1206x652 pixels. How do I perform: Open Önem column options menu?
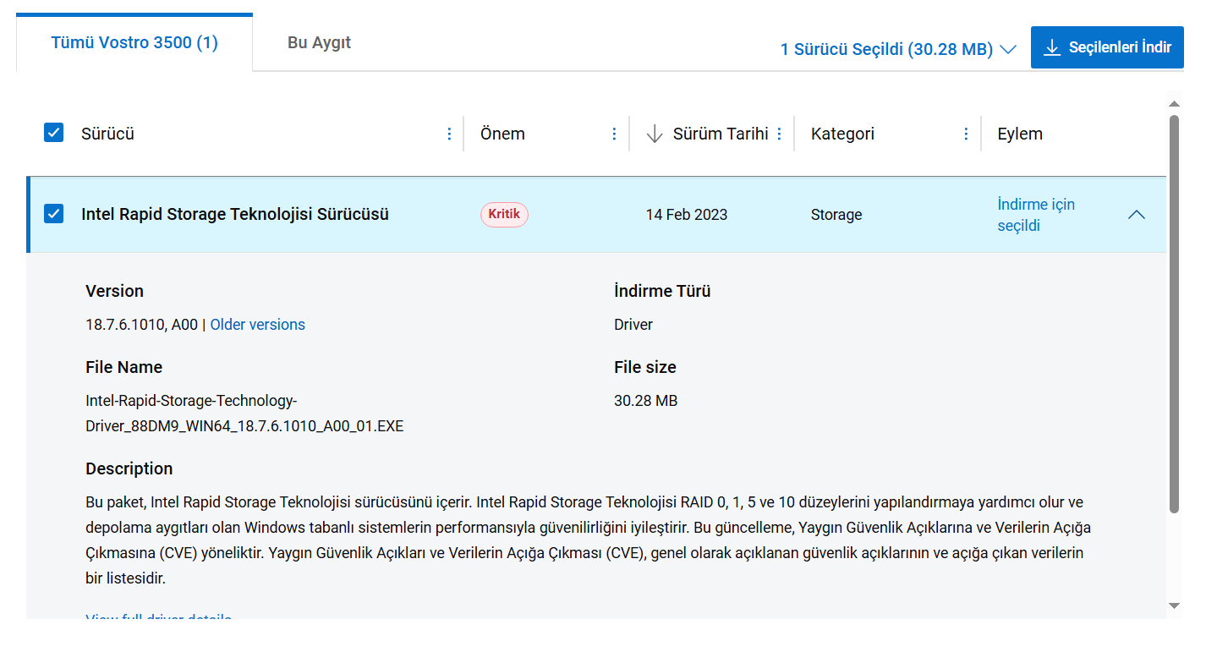pyautogui.click(x=615, y=134)
